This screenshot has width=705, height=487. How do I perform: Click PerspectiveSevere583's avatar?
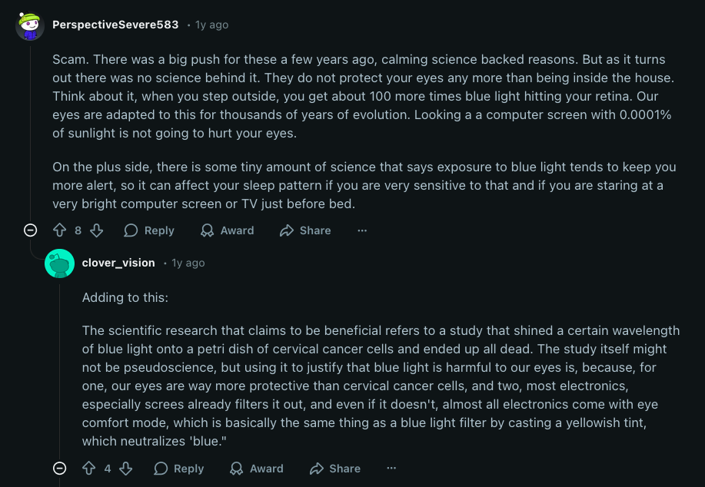tap(29, 25)
